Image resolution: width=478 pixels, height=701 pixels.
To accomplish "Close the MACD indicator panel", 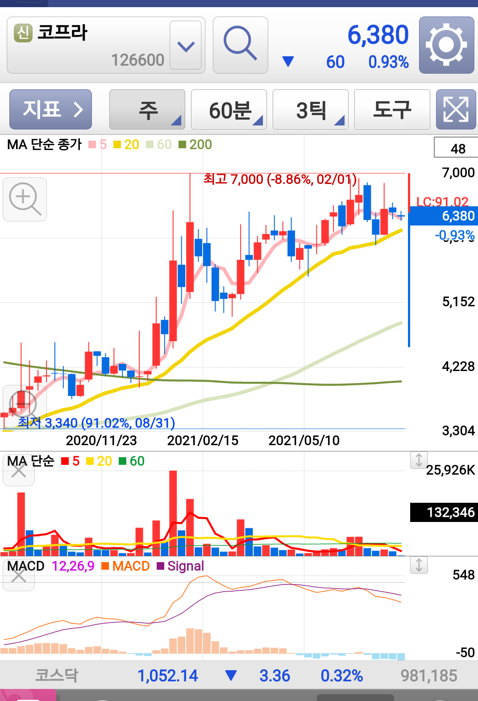I will (18, 576).
